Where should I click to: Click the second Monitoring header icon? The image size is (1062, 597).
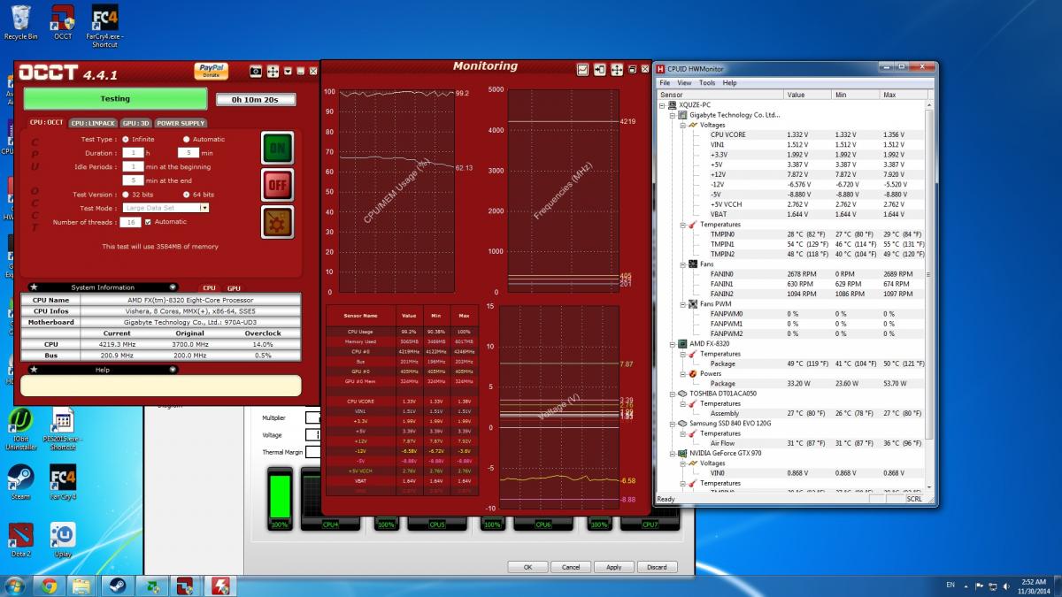point(600,69)
